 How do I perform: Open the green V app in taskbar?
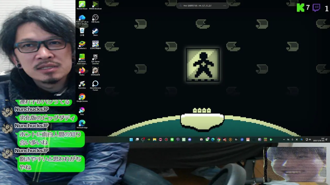click(x=184, y=140)
